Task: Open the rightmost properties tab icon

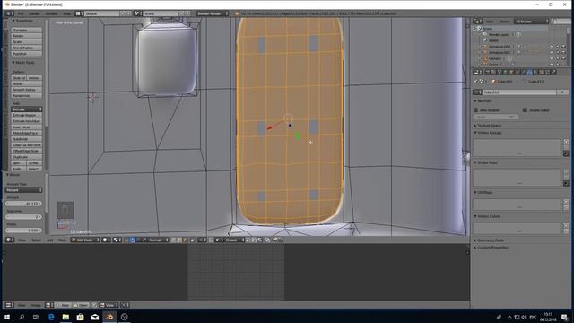Action: point(553,72)
